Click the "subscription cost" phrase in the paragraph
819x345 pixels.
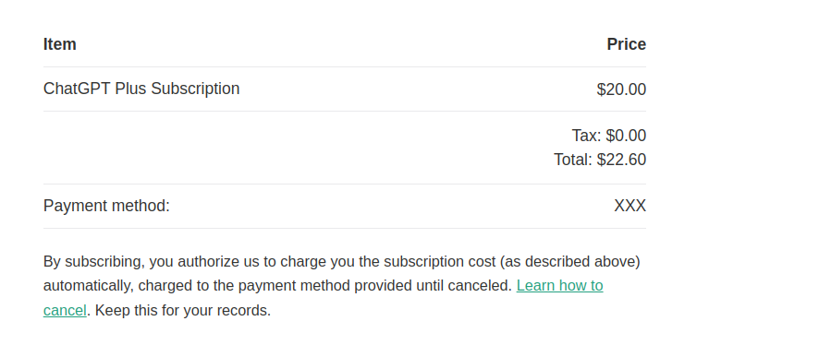pos(440,262)
